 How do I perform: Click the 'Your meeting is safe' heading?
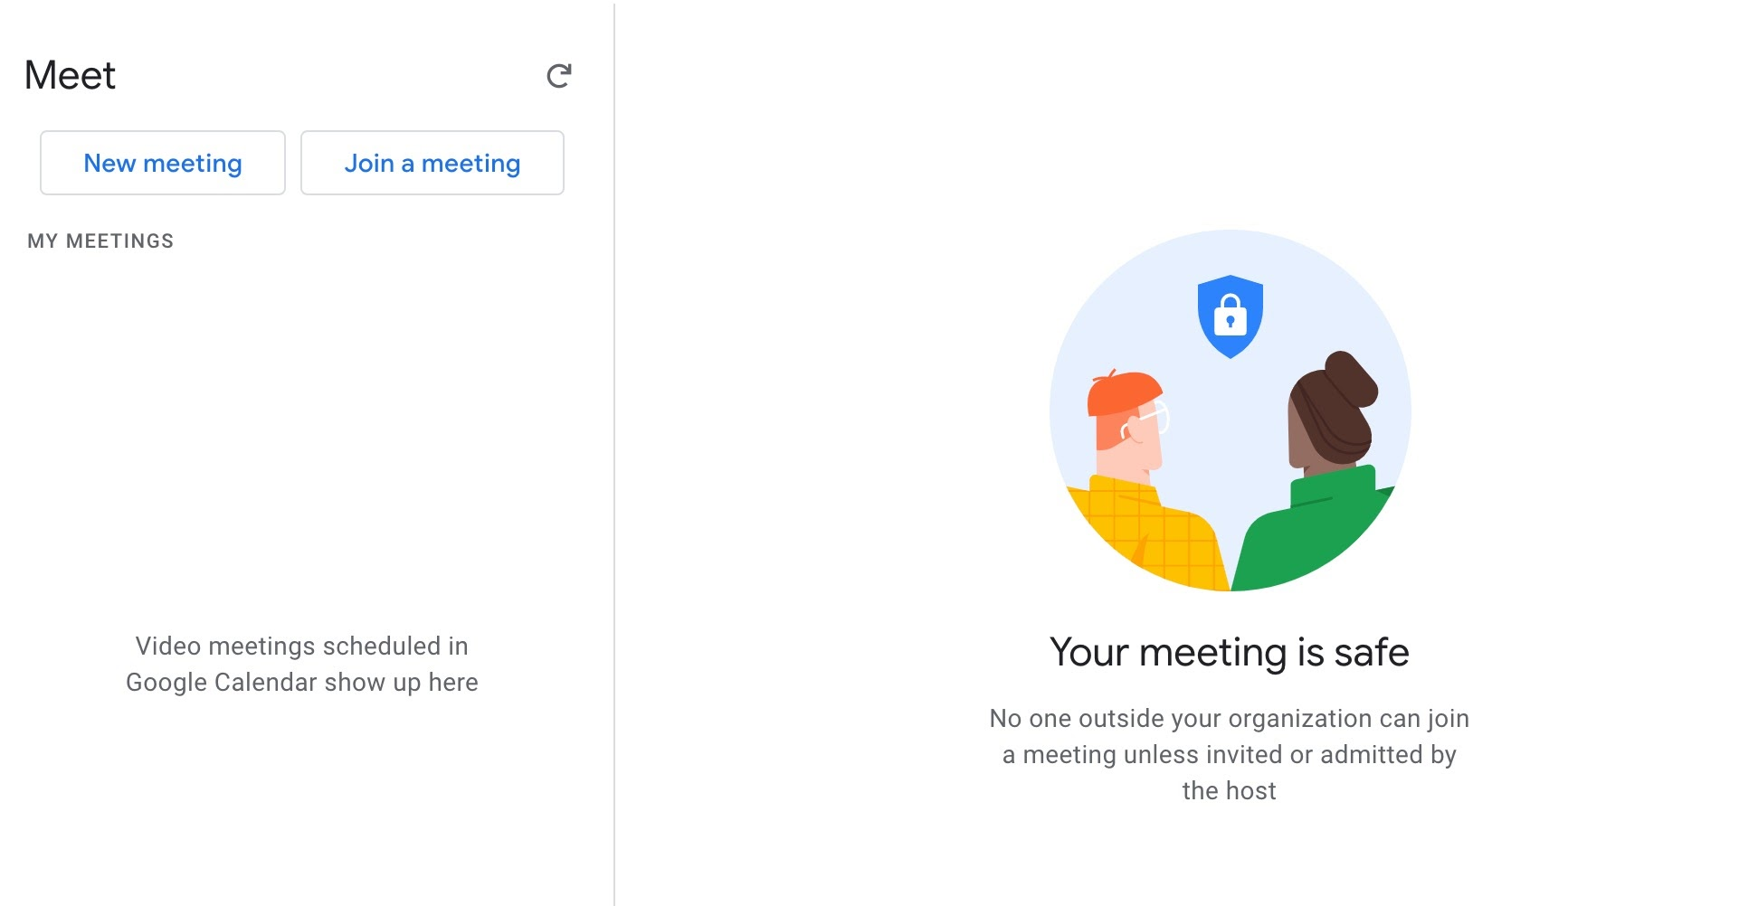1229,653
